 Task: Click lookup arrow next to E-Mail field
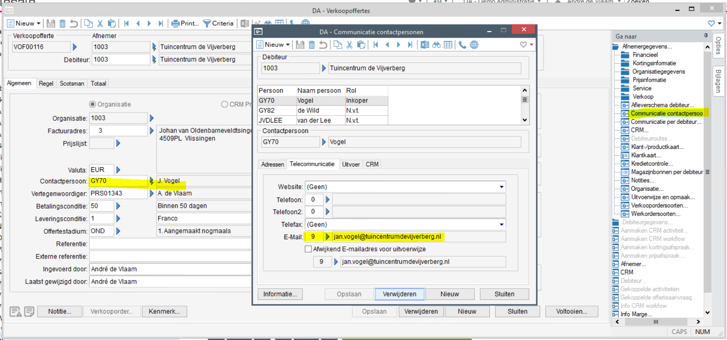coord(328,237)
